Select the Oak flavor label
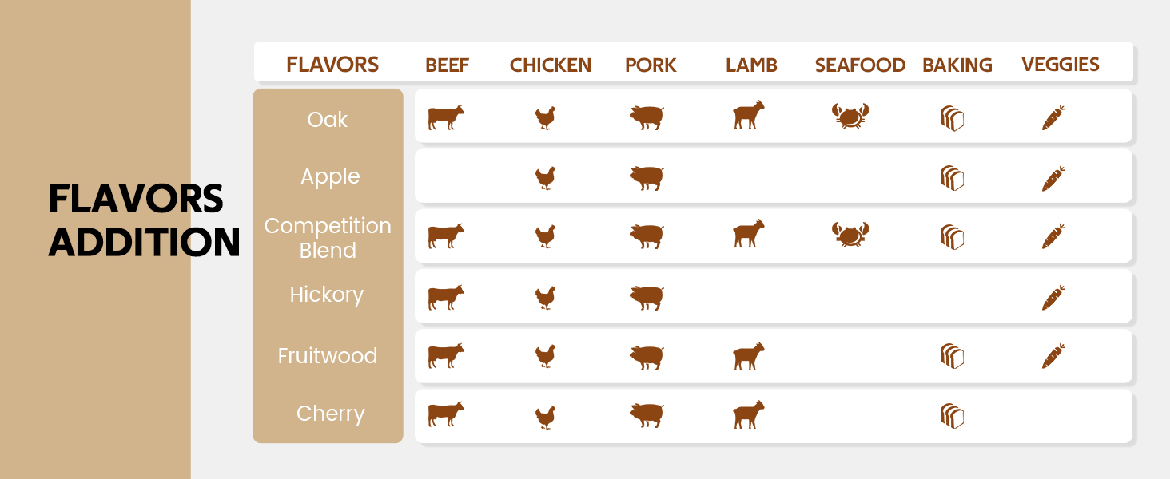The height and width of the screenshot is (479, 1170). pos(328,119)
